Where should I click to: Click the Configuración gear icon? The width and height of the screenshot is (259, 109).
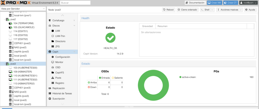pos(53,57)
